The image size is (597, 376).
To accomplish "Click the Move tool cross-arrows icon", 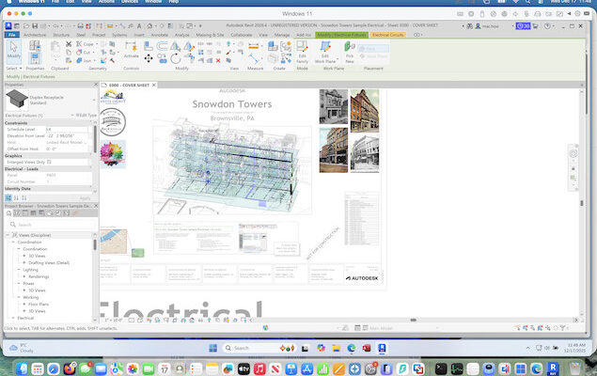I will coord(149,58).
